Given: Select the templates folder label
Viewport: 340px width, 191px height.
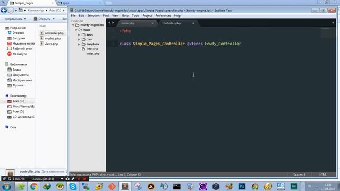Looking at the screenshot, I should click(x=93, y=44).
